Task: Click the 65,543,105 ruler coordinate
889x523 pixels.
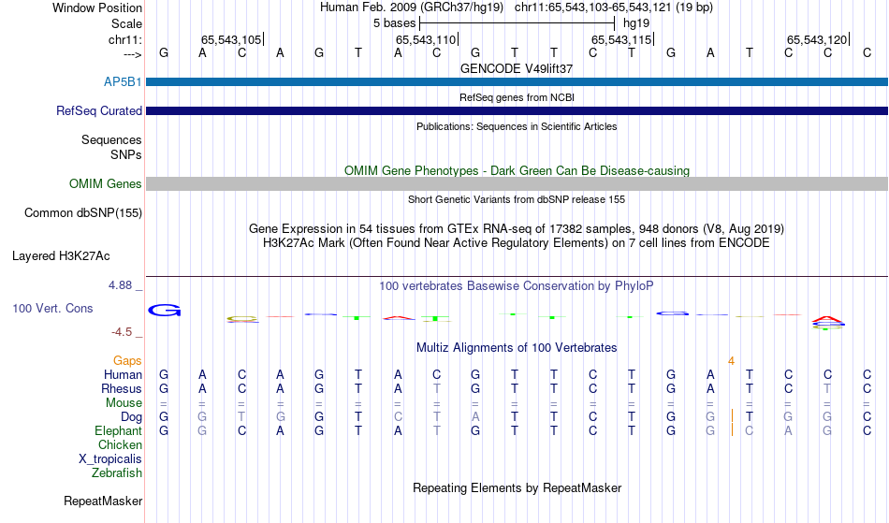Action: (x=231, y=39)
